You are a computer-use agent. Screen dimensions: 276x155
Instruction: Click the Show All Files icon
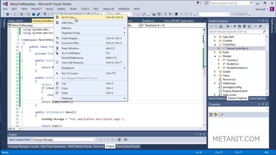[x=249, y=26]
